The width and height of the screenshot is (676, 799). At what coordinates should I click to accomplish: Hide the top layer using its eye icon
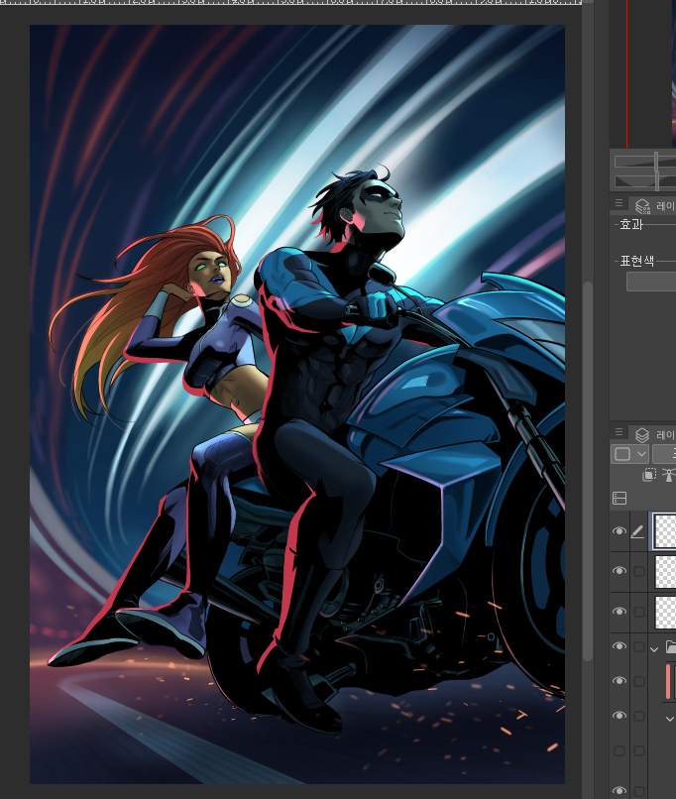pyautogui.click(x=620, y=532)
